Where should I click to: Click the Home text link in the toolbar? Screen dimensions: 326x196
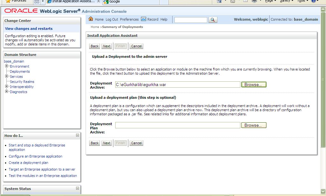pyautogui.click(x=99, y=19)
